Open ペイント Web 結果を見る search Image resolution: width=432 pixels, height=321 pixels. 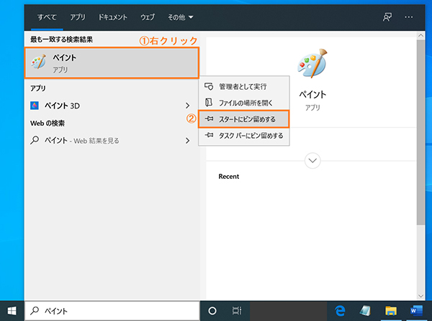(104, 141)
